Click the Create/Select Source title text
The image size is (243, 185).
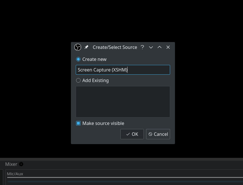click(x=115, y=47)
